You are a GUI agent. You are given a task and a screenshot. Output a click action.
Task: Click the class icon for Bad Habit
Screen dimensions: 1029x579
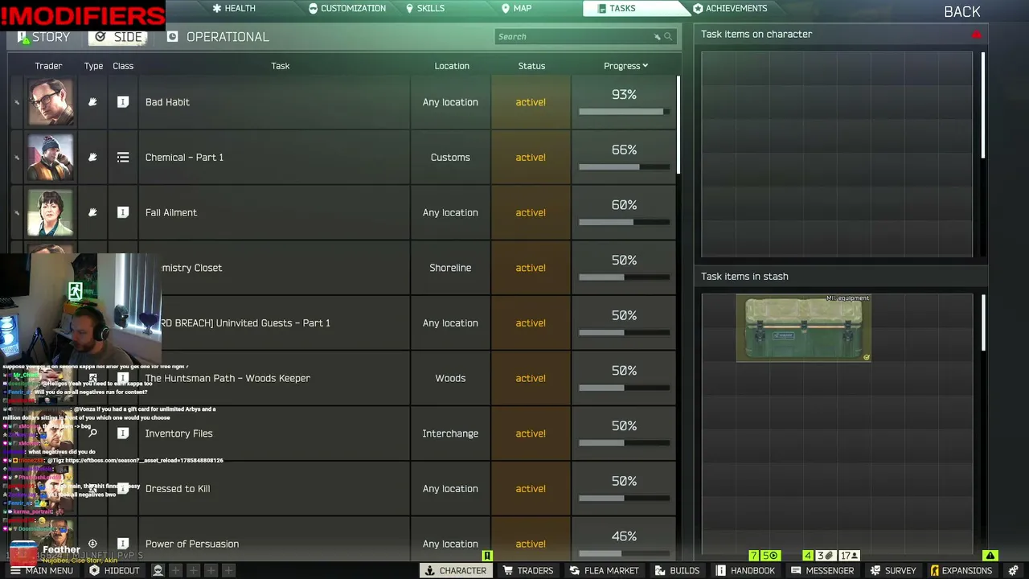click(x=123, y=102)
